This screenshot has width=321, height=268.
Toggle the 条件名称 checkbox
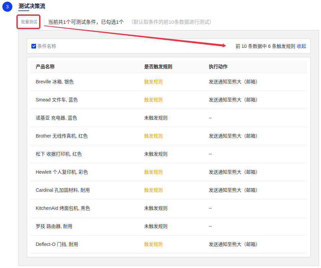(34, 46)
